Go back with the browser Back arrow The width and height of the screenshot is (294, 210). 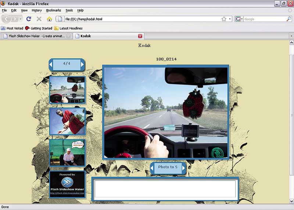click(x=6, y=19)
